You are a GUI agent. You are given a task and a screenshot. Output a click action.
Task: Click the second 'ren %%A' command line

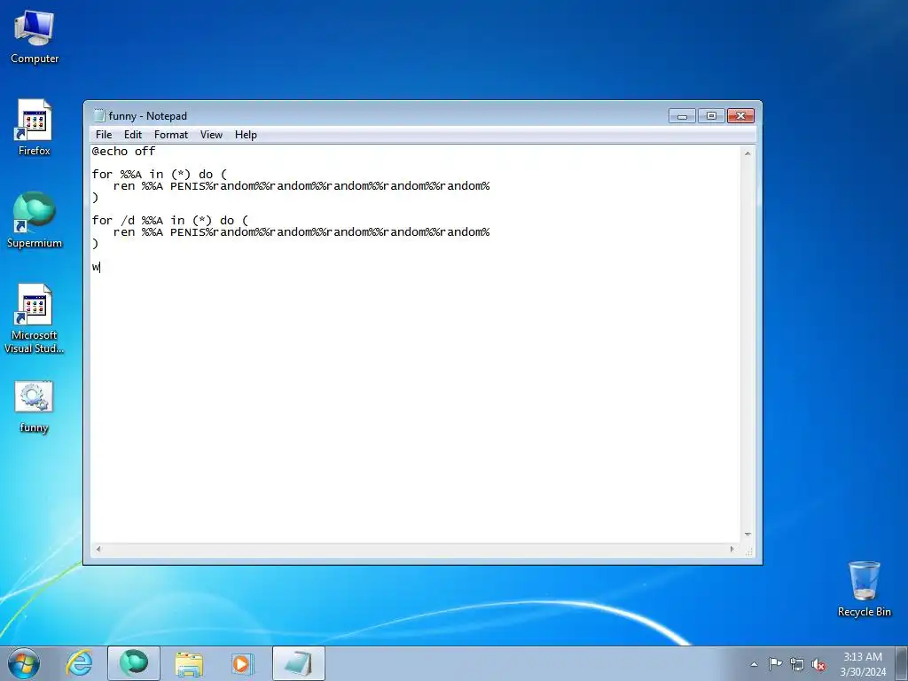pyautogui.click(x=301, y=232)
